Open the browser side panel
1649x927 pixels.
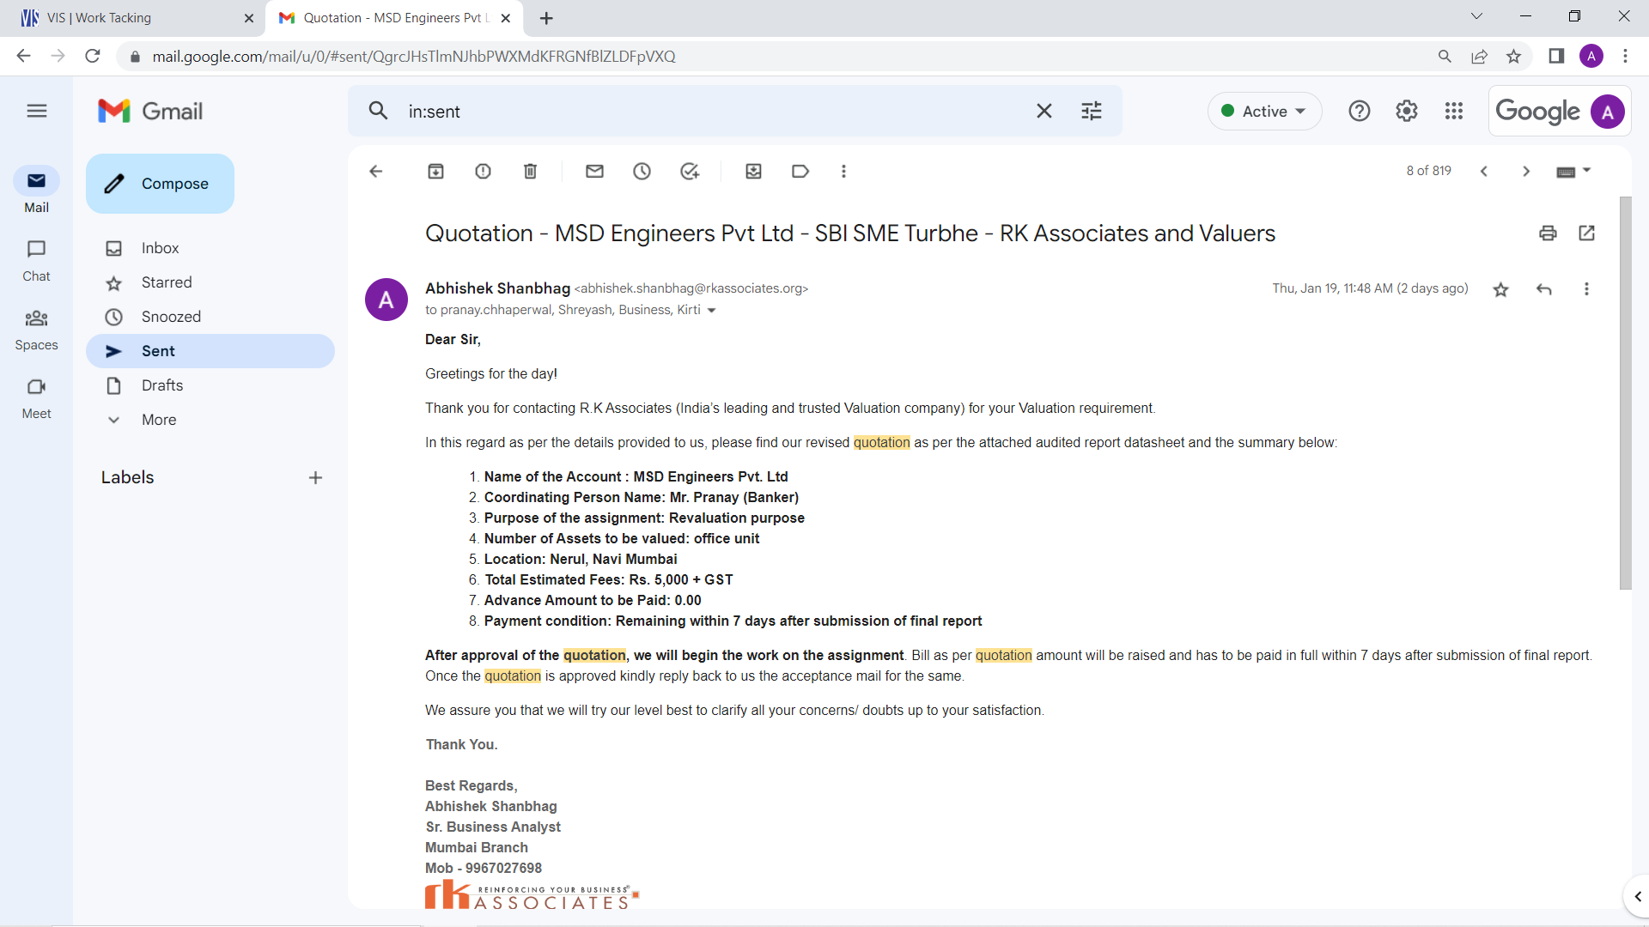coord(1556,56)
